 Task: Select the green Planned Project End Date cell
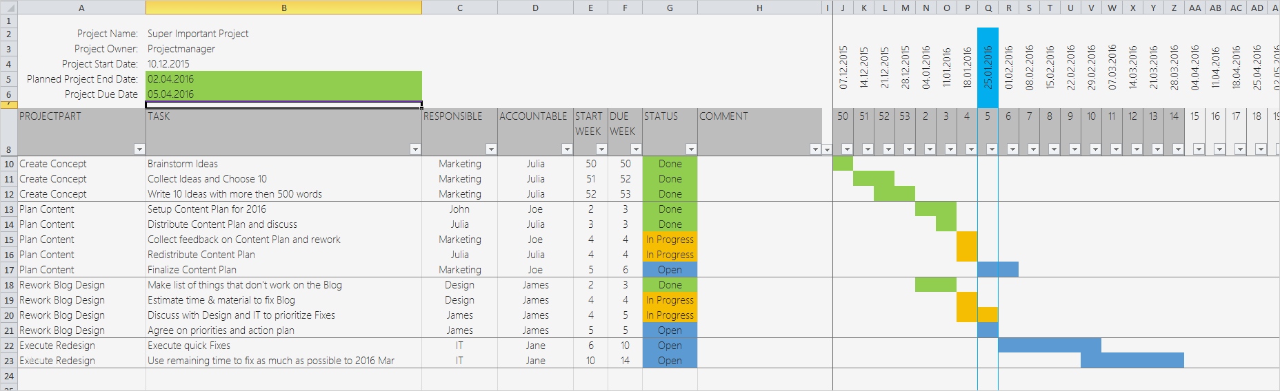[283, 79]
